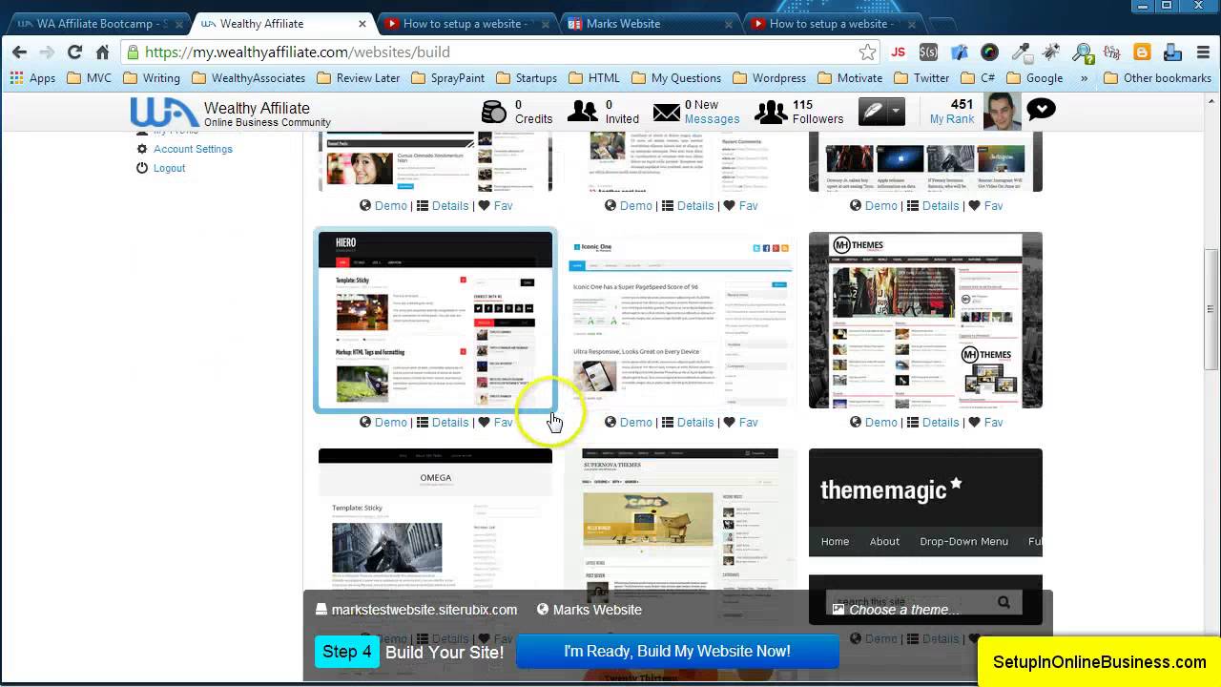Favorite the Hiero theme
This screenshot has width=1221, height=687.
(503, 422)
